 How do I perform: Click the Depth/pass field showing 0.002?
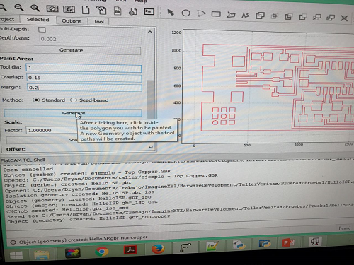pyautogui.click(x=90, y=39)
